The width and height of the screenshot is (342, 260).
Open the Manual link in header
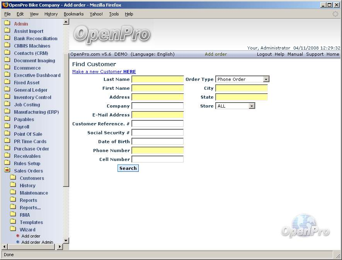coord(295,54)
